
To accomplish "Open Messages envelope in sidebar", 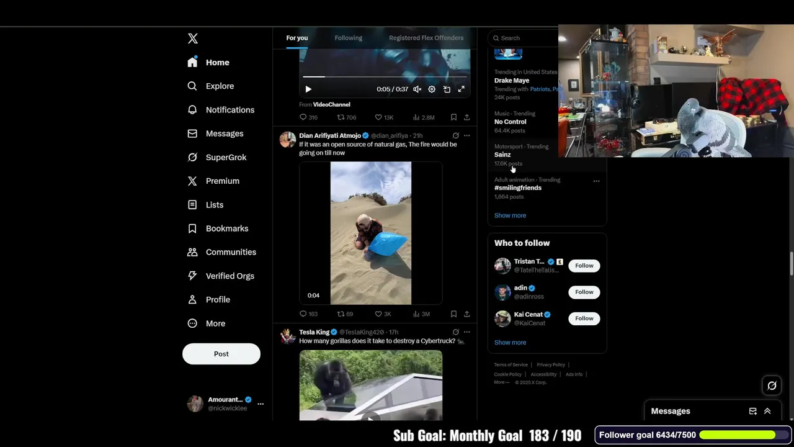I will click(216, 133).
